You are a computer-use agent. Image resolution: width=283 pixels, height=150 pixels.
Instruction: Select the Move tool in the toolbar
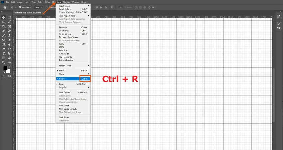[x=4, y=17]
